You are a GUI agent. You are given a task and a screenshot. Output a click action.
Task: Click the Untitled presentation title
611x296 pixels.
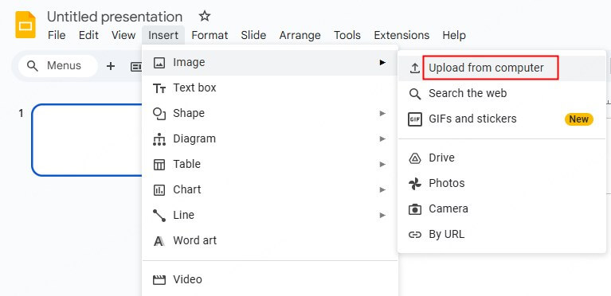[x=115, y=17]
